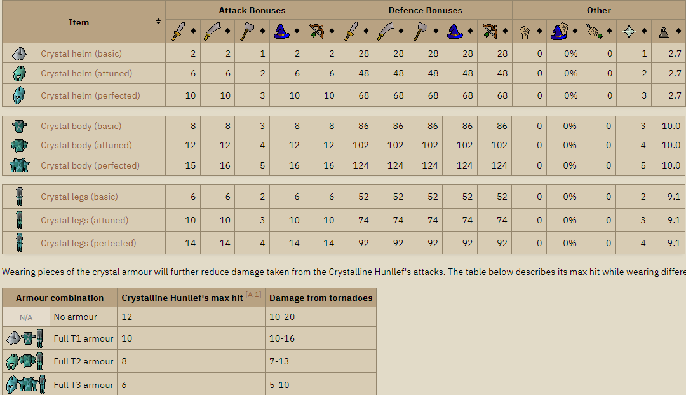Click the Crystal helm (basic) item icon

19,53
